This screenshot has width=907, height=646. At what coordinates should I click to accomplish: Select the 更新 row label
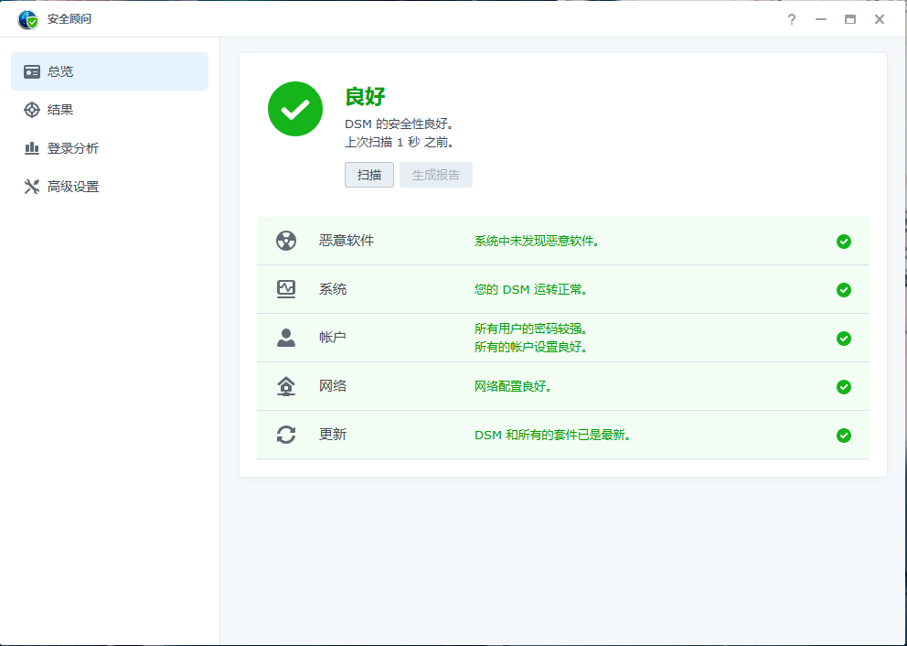[x=333, y=434]
